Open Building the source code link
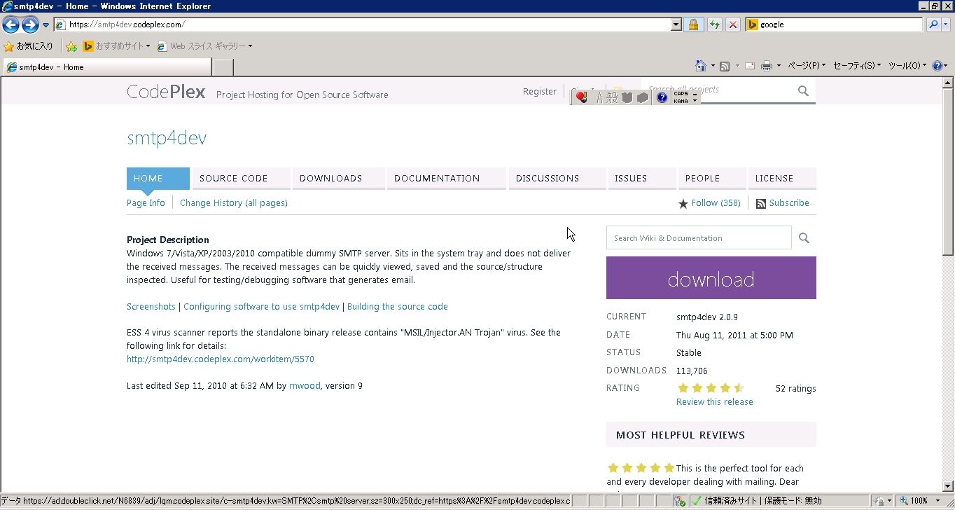 [397, 306]
